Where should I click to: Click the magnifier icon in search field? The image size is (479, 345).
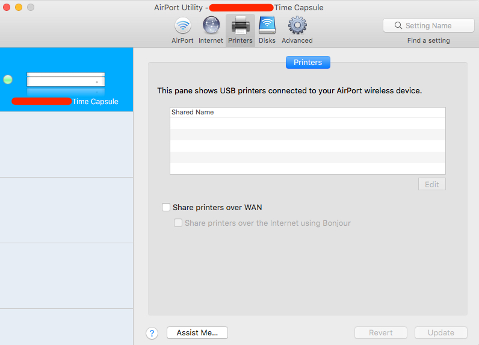[x=398, y=25]
